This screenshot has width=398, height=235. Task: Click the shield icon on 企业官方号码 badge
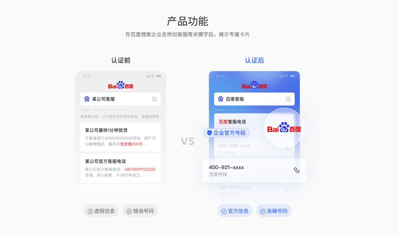click(x=209, y=133)
